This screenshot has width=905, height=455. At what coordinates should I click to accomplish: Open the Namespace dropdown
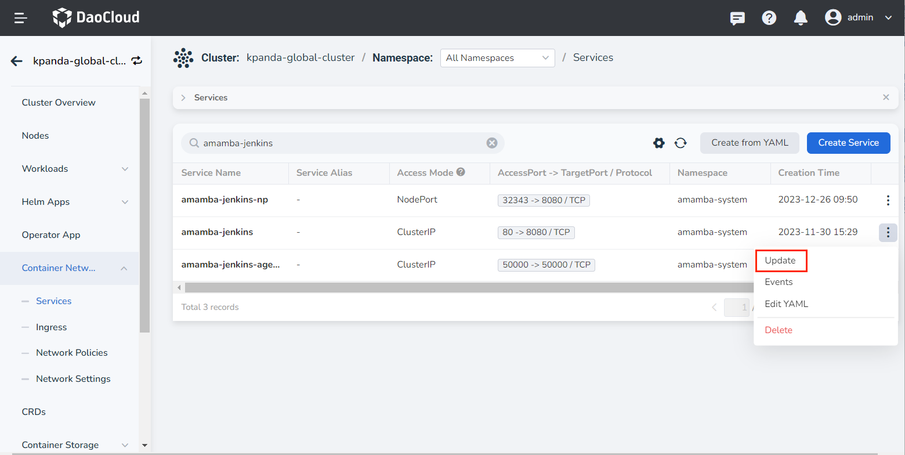pos(497,58)
